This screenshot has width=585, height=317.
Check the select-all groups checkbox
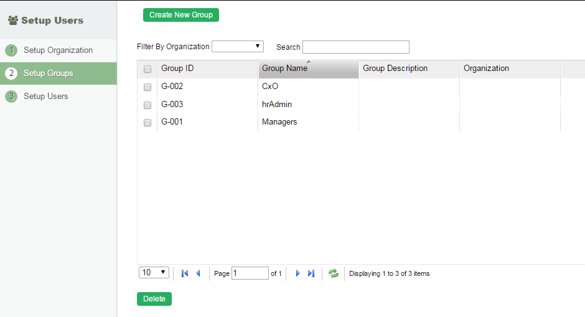pos(147,69)
